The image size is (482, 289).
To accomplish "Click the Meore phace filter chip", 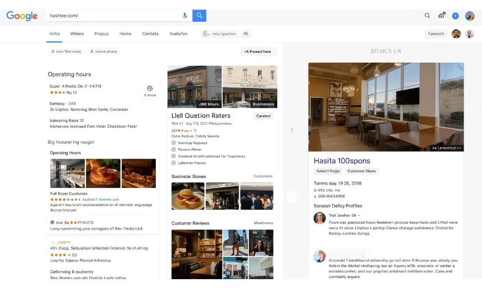I will (104, 51).
